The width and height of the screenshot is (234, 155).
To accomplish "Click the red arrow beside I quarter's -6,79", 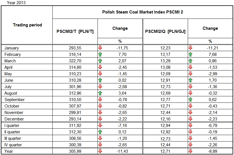I will click(191, 126).
